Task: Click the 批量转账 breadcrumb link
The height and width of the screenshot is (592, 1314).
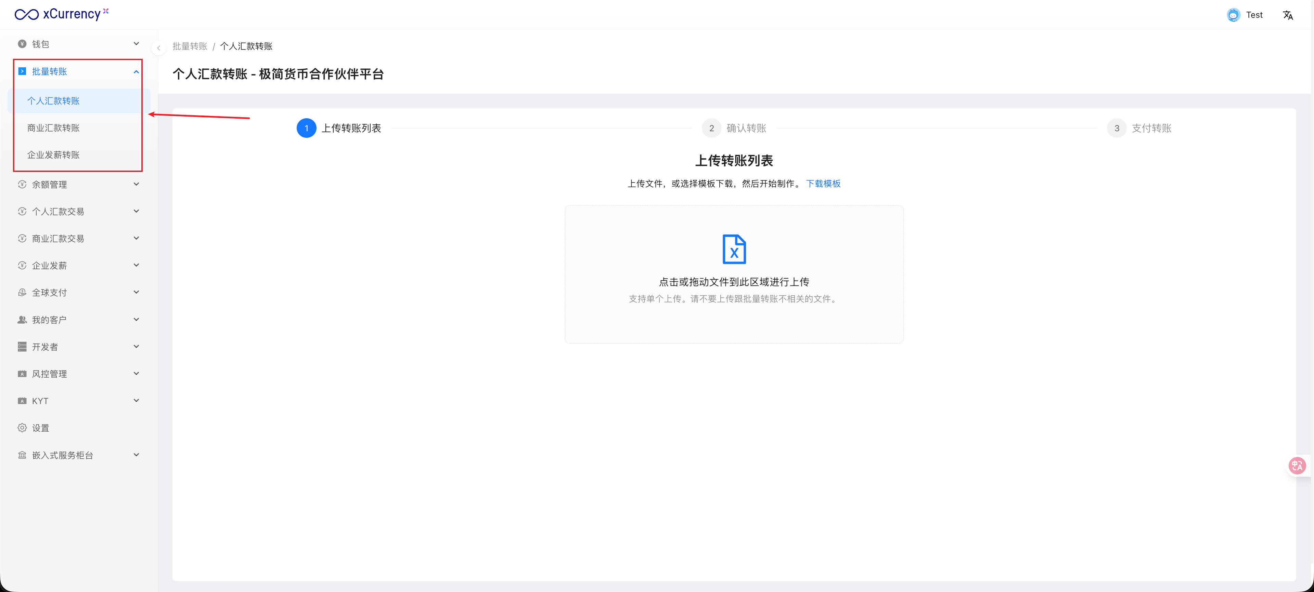Action: [x=190, y=46]
